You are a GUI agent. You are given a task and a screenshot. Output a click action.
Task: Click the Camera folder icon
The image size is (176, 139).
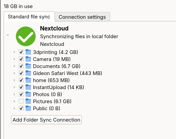[28, 59]
